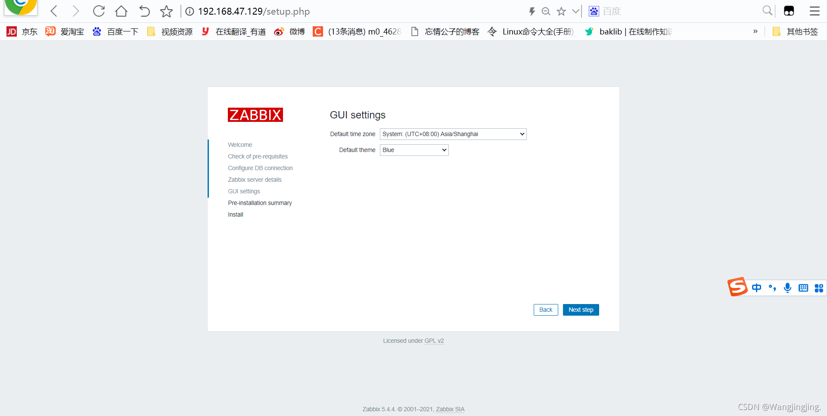Click the address bar URL field
Viewport: 827px width, 416px height.
pos(254,12)
